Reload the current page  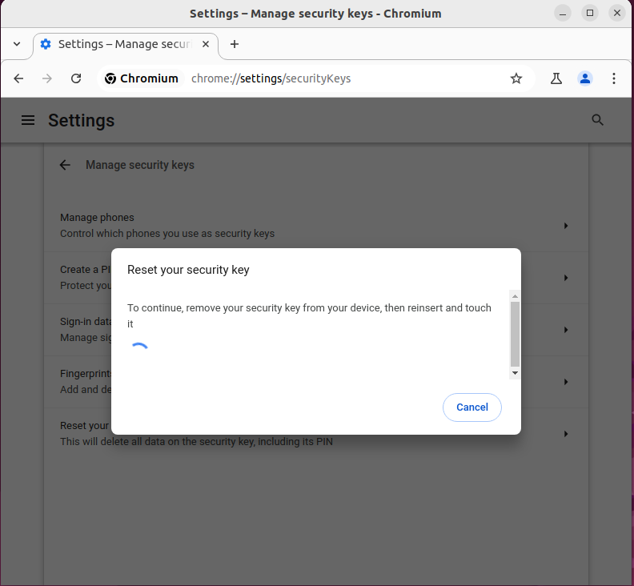[76, 78]
